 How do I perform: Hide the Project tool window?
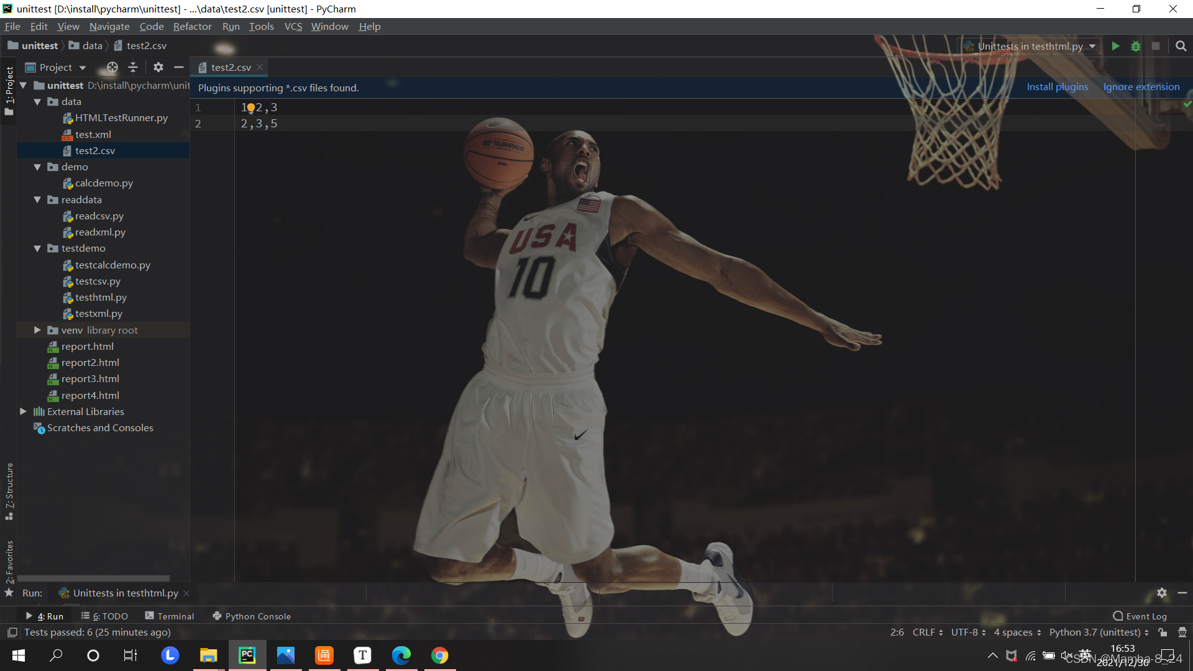click(x=179, y=67)
